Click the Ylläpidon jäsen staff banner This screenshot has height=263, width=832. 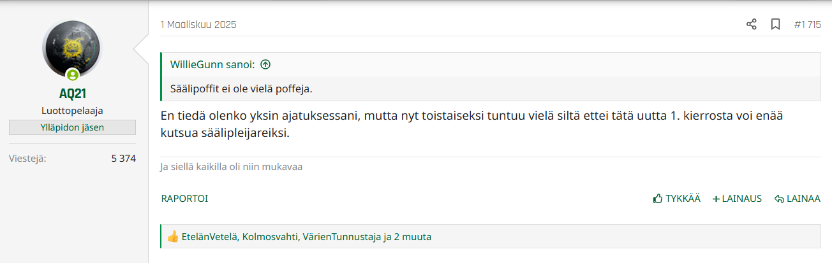pos(72,127)
